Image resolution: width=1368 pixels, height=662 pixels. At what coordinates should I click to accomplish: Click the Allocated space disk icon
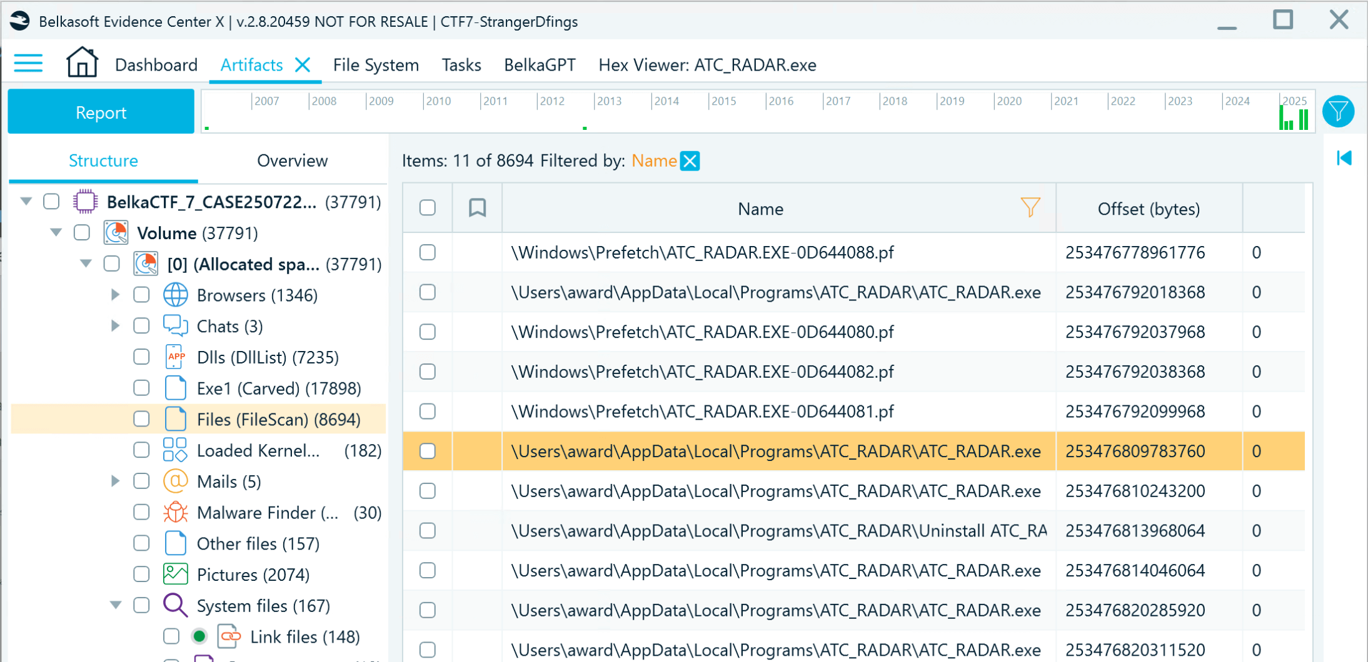pyautogui.click(x=146, y=264)
